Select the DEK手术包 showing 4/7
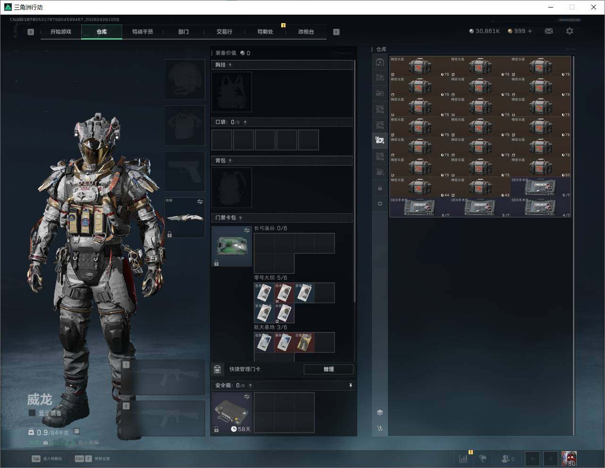The image size is (605, 468). coord(541,208)
